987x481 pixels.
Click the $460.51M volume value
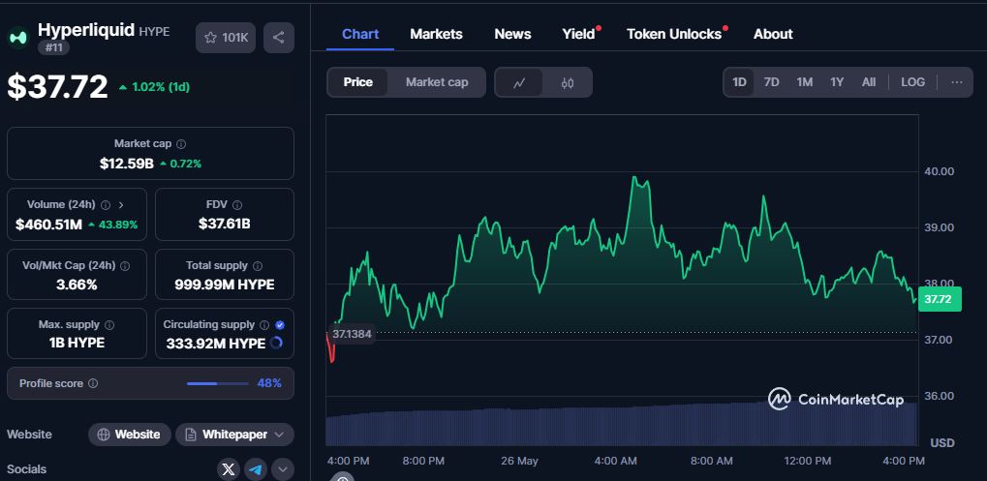[49, 225]
